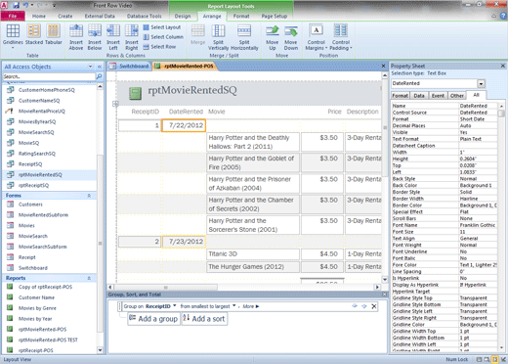Expand More group options
Viewport: 508px width, 364px height.
[x=251, y=306]
